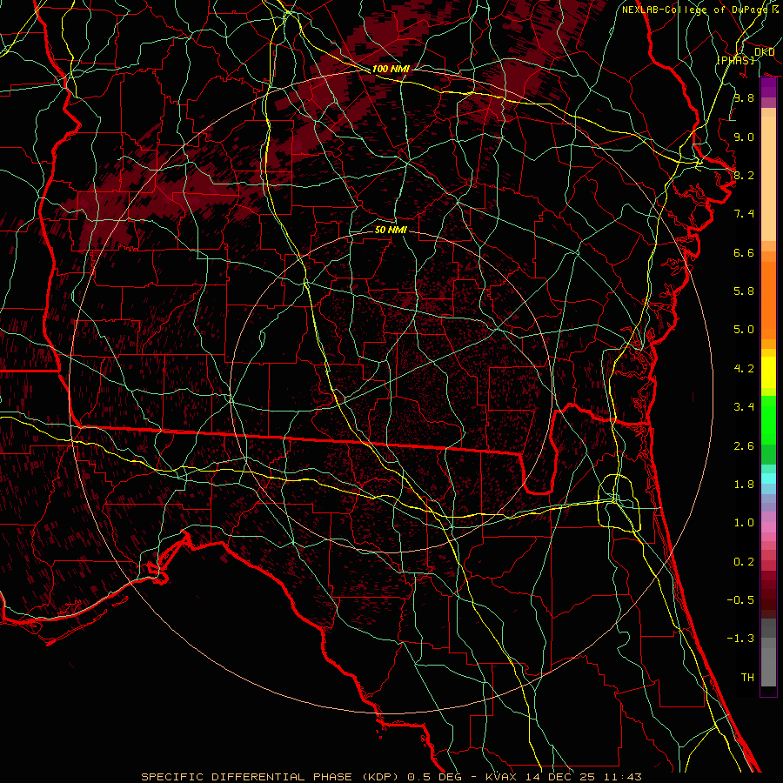Click the pink band on the legend
Image resolution: width=783 pixels, height=783 pixels.
coord(768,527)
